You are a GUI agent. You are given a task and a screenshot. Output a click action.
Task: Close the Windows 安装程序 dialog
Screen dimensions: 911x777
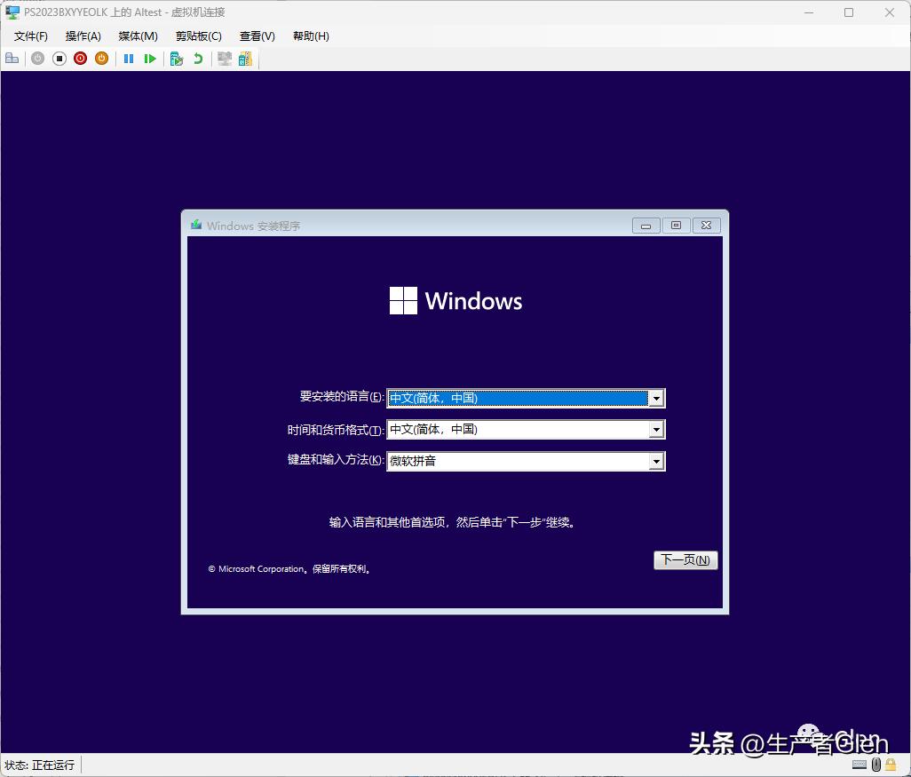pos(707,226)
